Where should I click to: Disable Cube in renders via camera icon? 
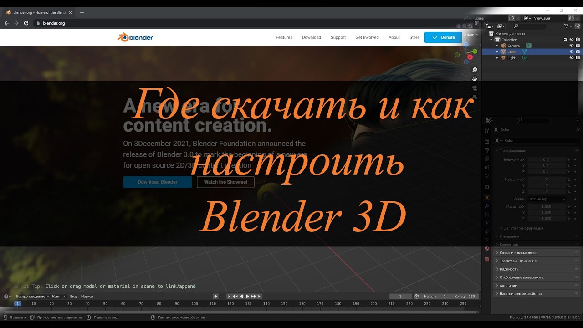[578, 52]
